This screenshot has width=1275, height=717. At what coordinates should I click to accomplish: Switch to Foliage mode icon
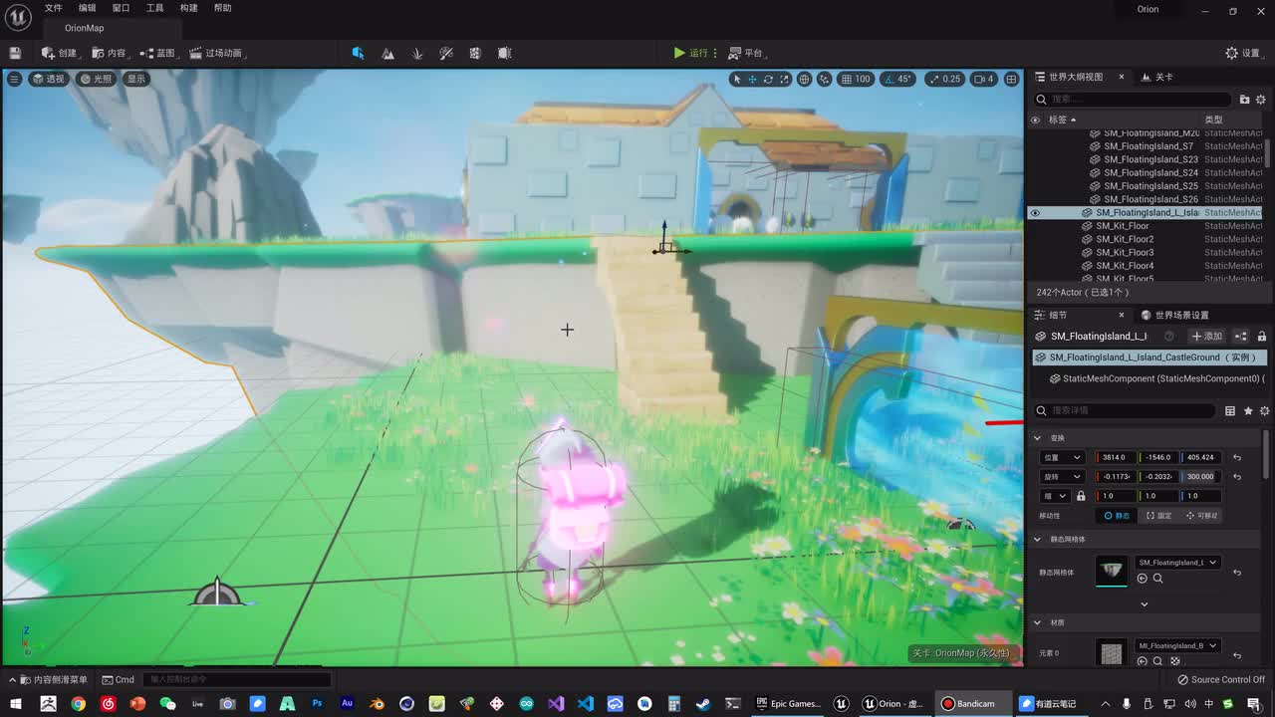(x=417, y=53)
